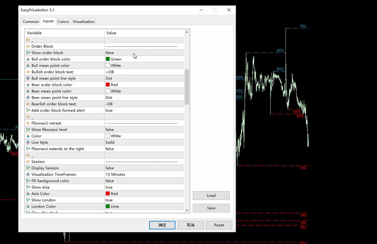Click the icon beside Fibonacci retreat row

(28, 123)
